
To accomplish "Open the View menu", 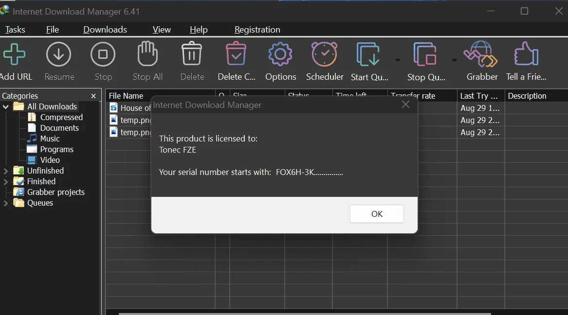I will pyautogui.click(x=162, y=30).
